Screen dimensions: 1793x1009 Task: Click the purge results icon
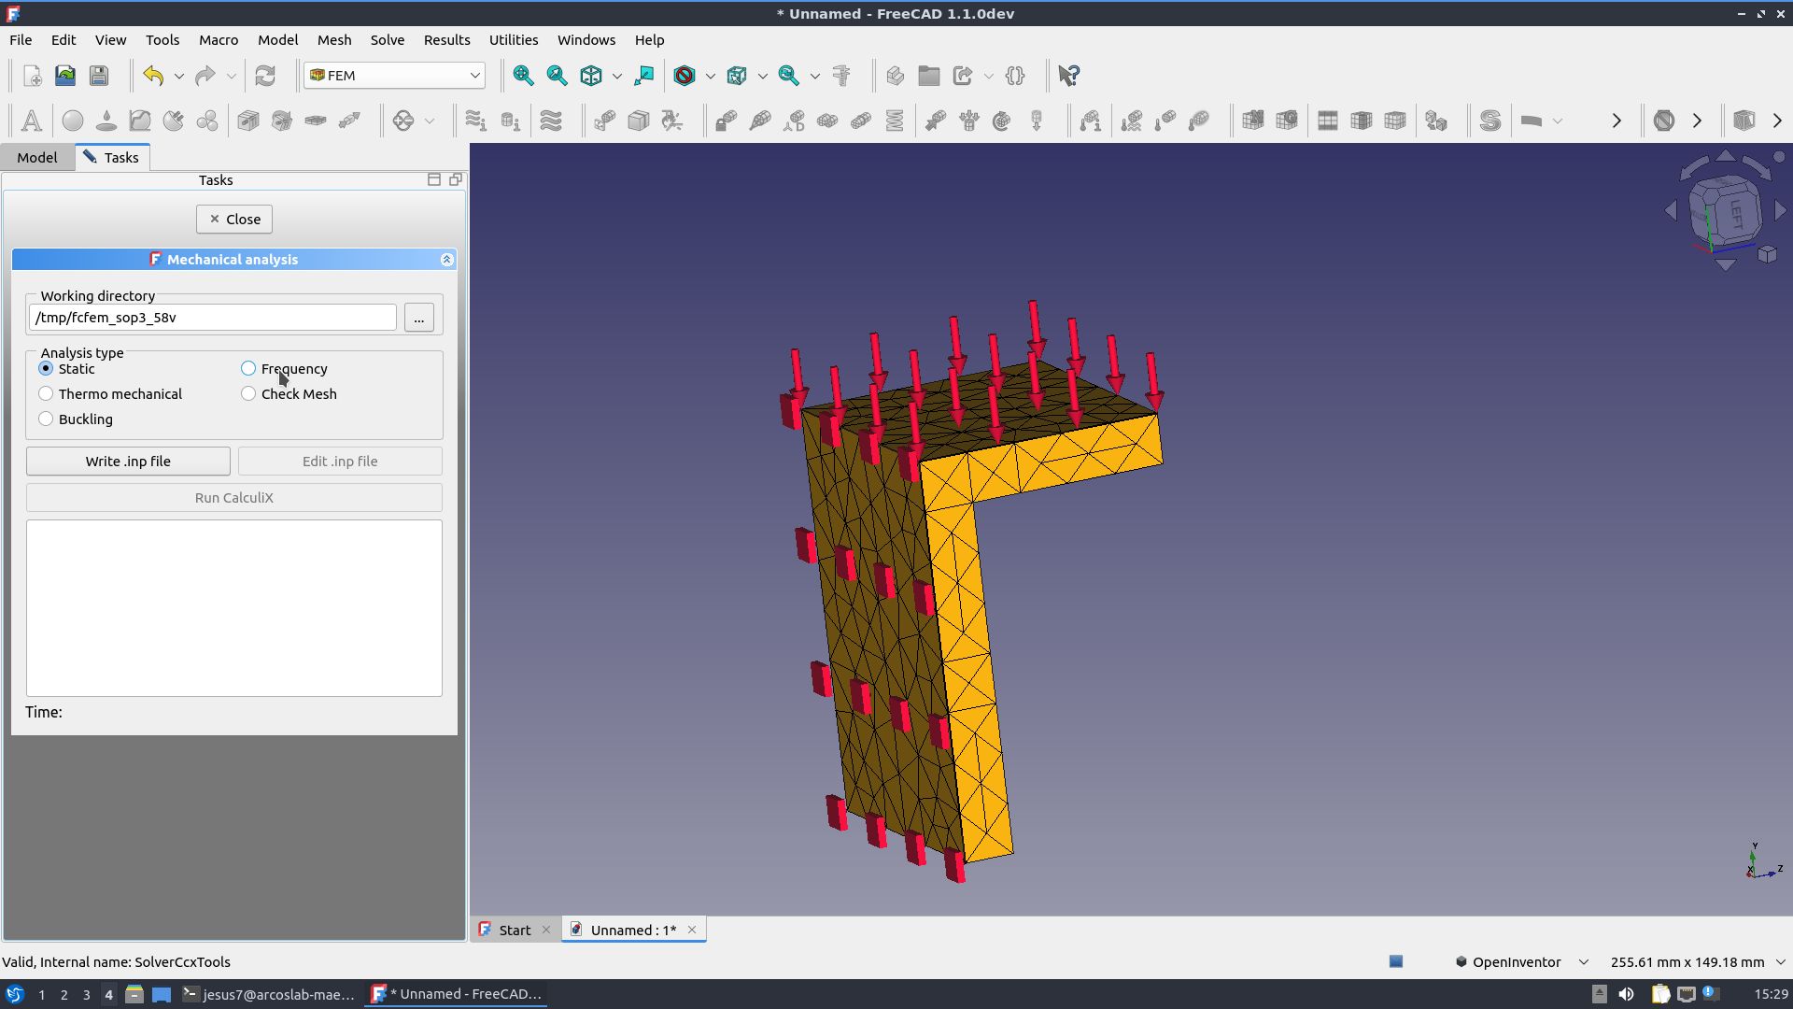point(1663,121)
